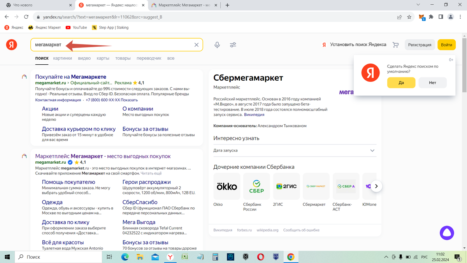467x263 pixels.
Task: Open the Mail app on the taskbar
Action: click(155, 257)
